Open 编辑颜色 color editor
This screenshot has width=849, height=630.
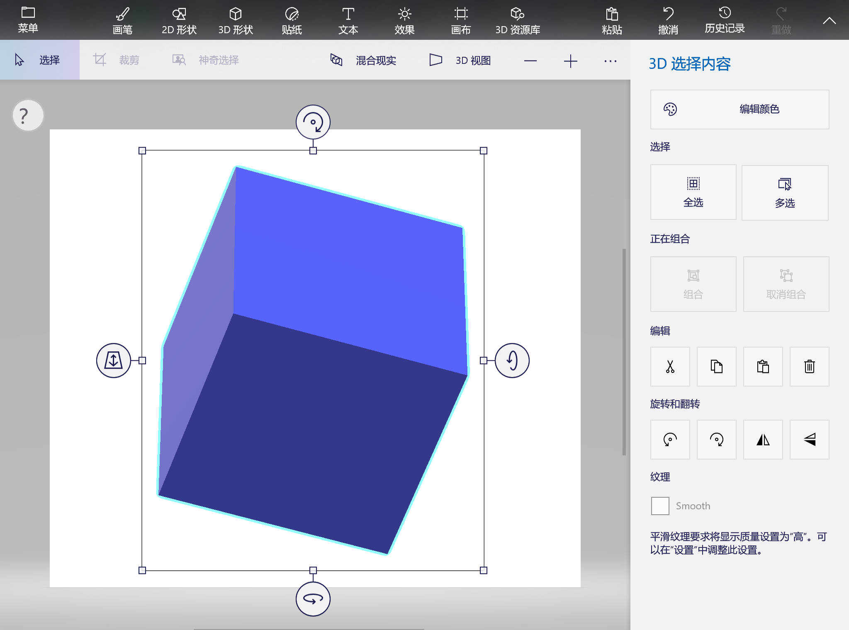click(740, 109)
